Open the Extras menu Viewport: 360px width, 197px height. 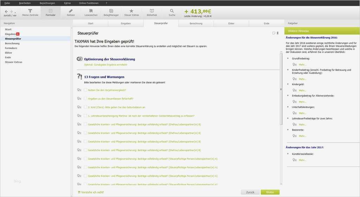click(x=67, y=3)
